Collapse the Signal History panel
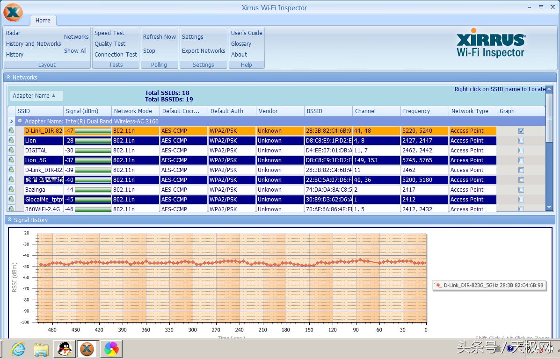This screenshot has height=359, width=560. (10, 220)
